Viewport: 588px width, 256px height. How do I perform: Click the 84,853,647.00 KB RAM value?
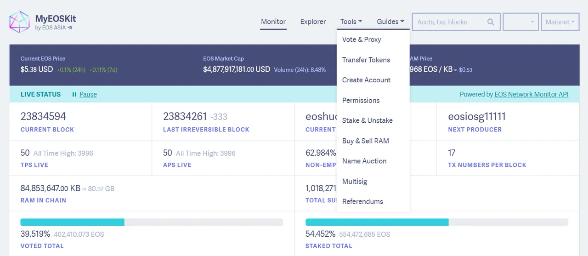[51, 188]
